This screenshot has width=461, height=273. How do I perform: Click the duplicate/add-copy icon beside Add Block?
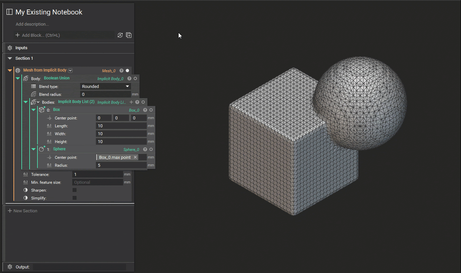click(129, 35)
